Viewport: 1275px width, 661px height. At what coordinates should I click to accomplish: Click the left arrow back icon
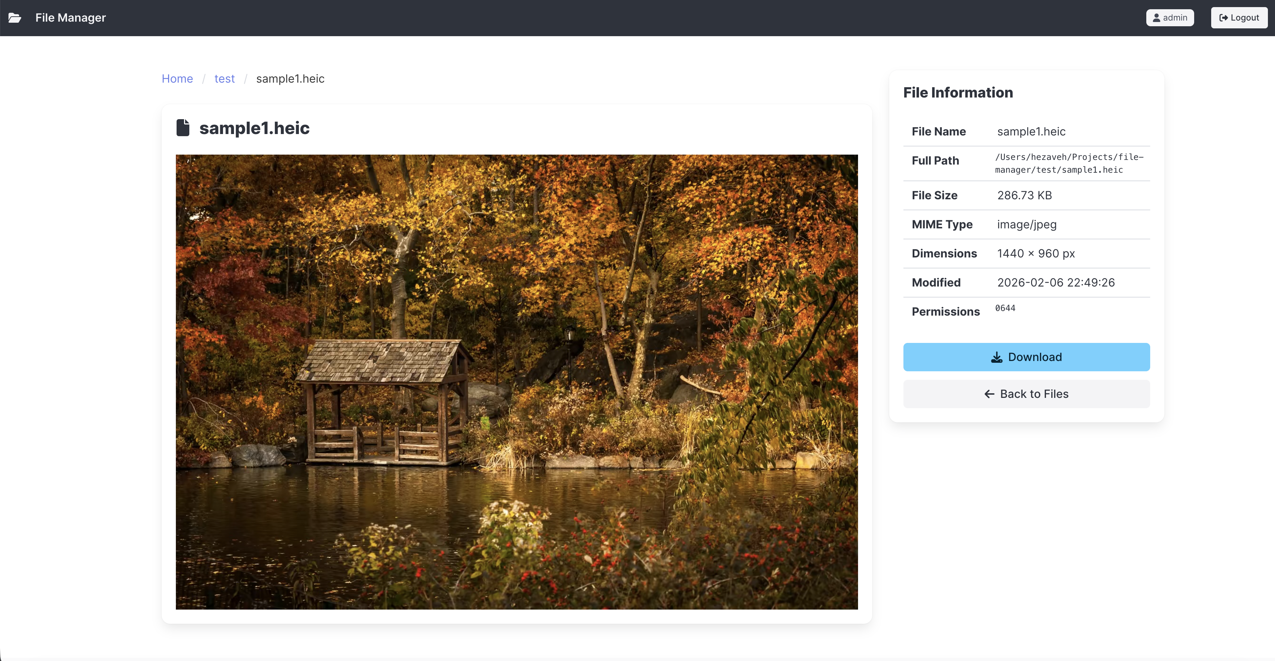click(989, 394)
